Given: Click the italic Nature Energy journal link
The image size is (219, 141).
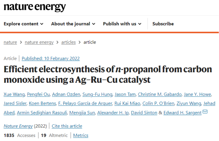Looking at the screenshot, I should click(18, 126).
